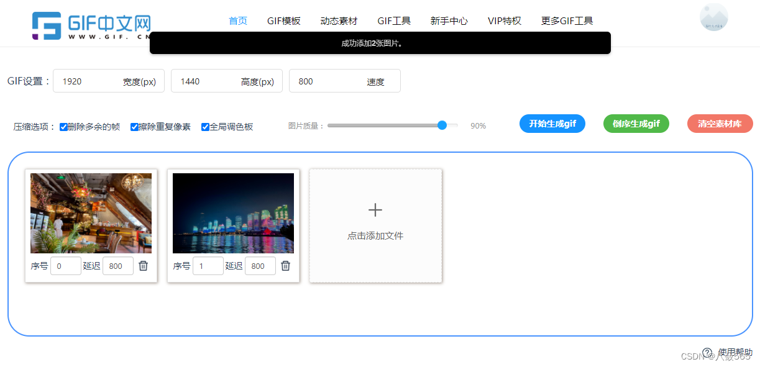The image size is (760, 367).
Task: Click the 清空素材库 button
Action: [720, 124]
